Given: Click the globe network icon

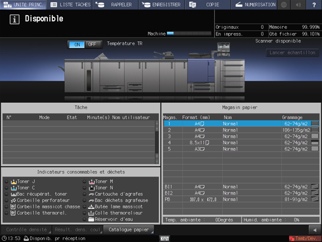Looking at the screenshot, I should pyautogui.click(x=284, y=4).
